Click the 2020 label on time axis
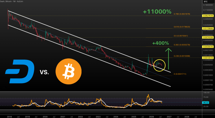 coord(45,117)
